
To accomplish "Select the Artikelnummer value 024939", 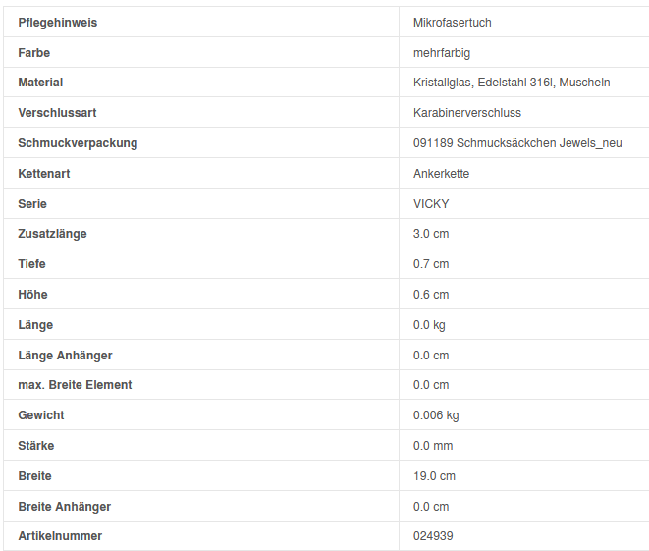I will coord(433,536).
